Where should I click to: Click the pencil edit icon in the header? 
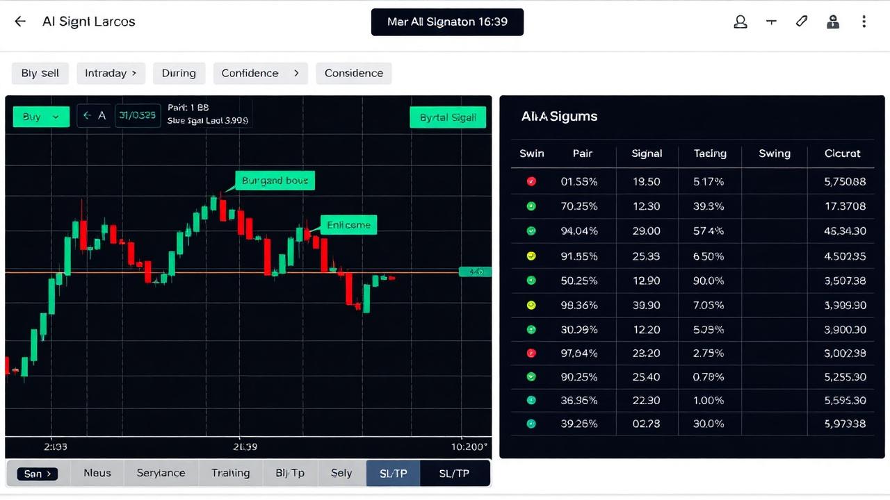(x=801, y=22)
